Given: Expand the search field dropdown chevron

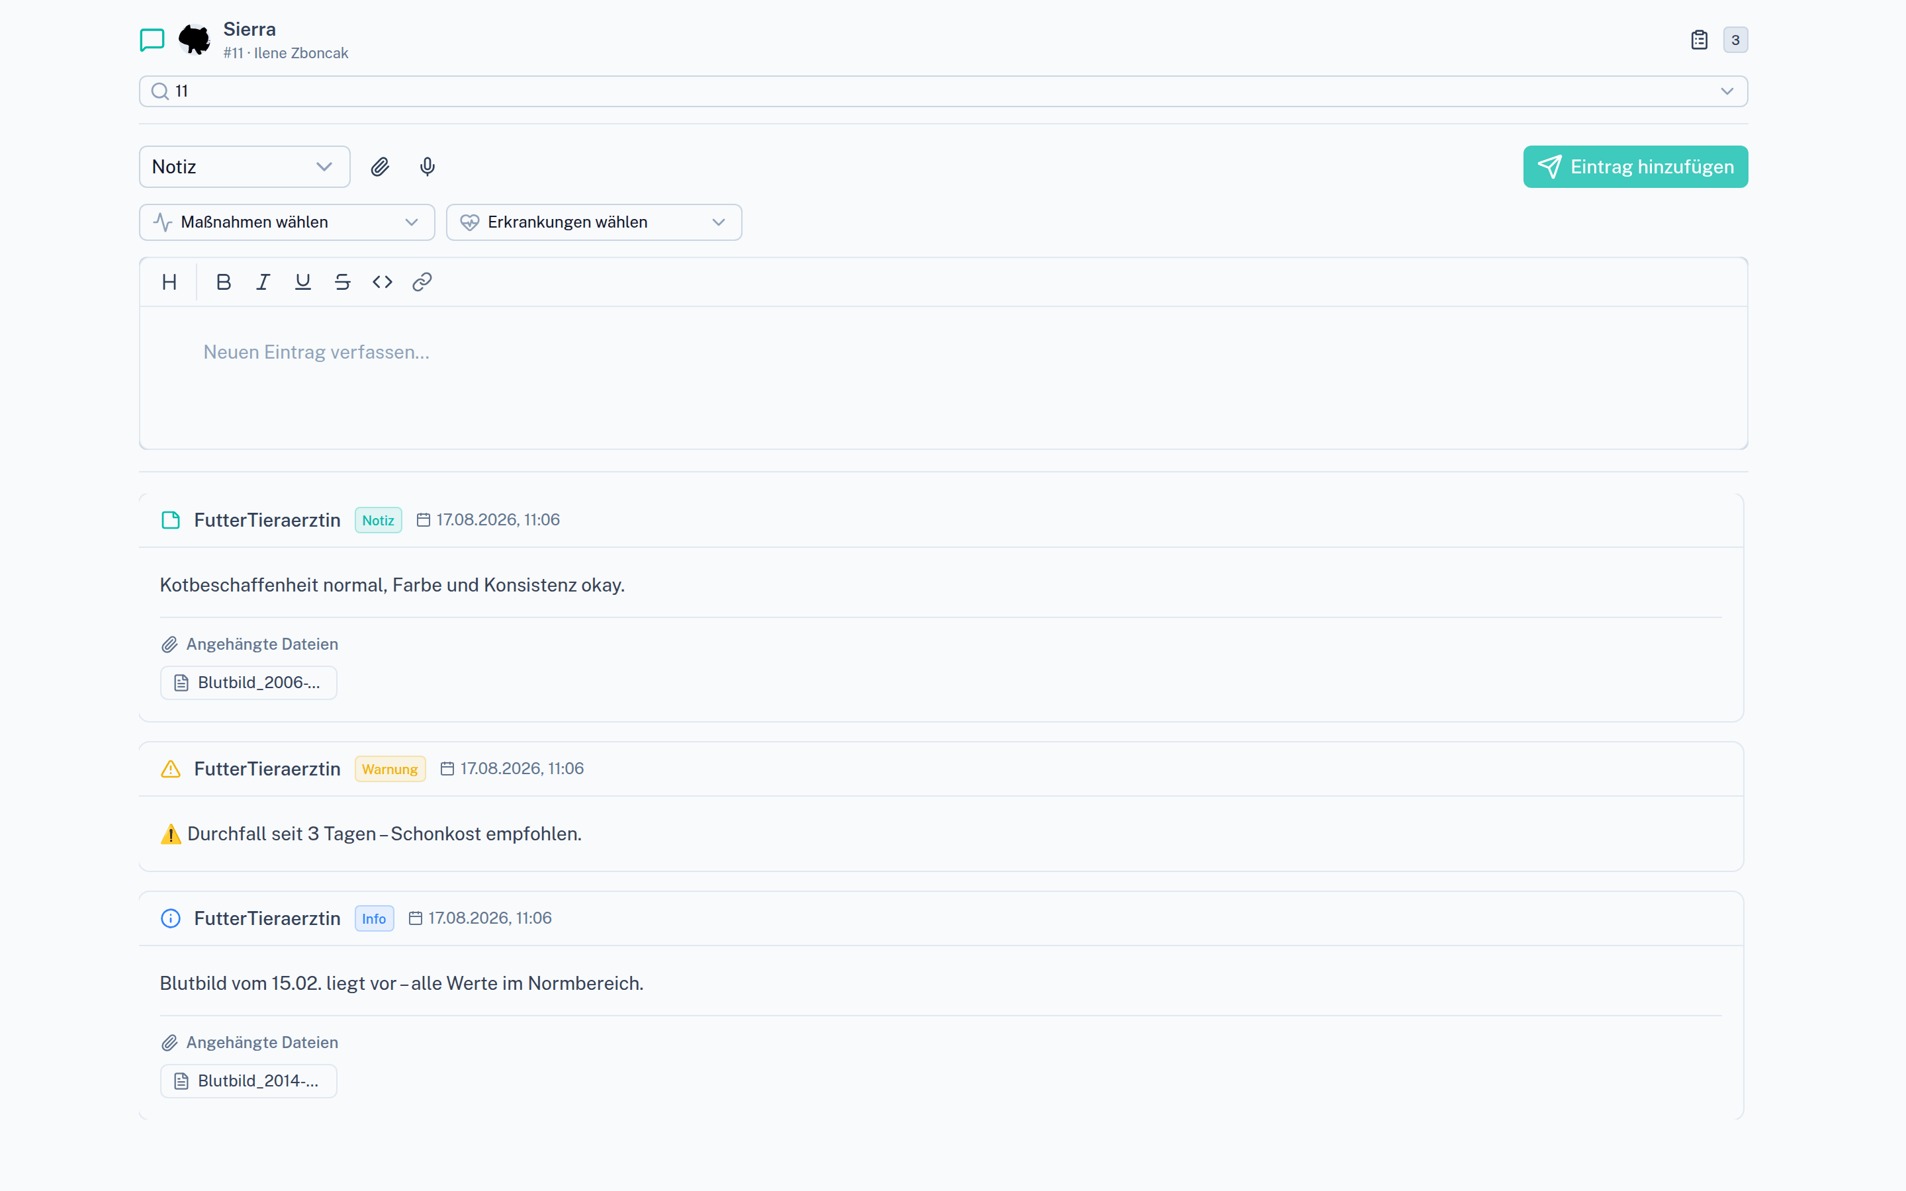Looking at the screenshot, I should [1727, 91].
